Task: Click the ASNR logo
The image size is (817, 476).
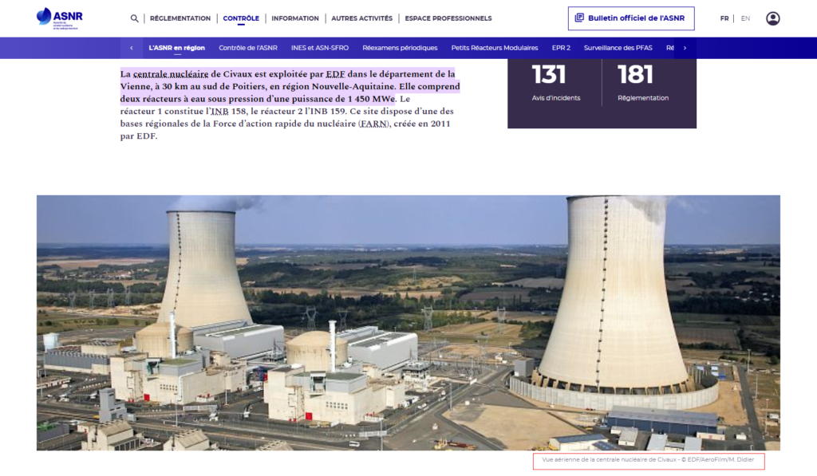Action: (x=60, y=18)
